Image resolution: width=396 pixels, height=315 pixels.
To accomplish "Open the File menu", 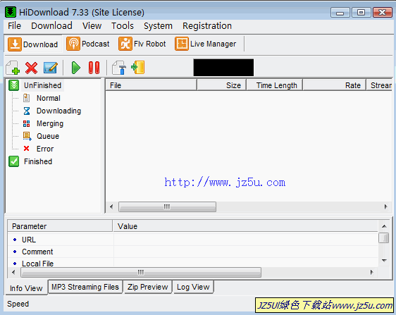I will (x=14, y=26).
